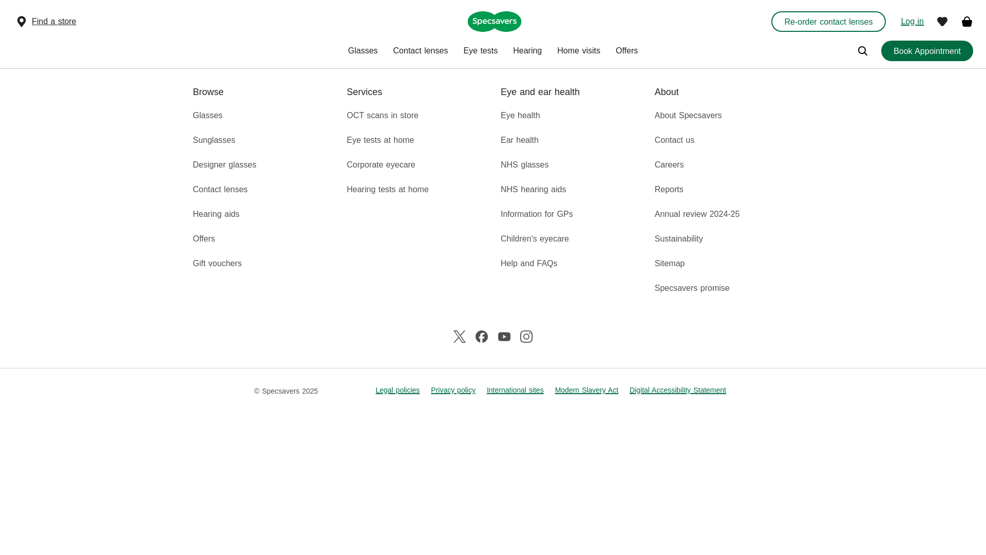Open Ear health link

[519, 140]
